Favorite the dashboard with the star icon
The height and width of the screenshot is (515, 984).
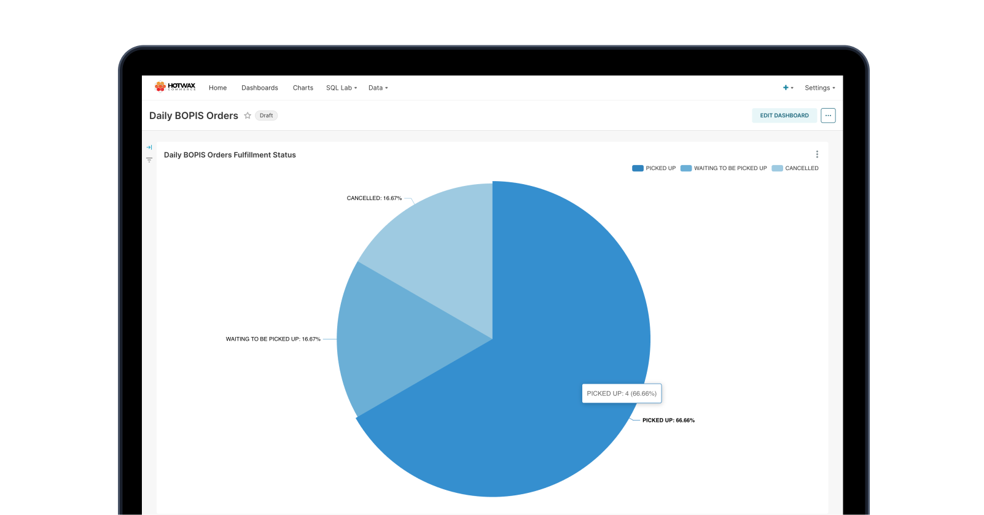(x=248, y=115)
